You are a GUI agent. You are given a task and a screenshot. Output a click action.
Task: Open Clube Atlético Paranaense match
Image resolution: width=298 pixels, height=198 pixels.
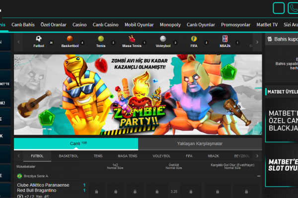click(43, 185)
